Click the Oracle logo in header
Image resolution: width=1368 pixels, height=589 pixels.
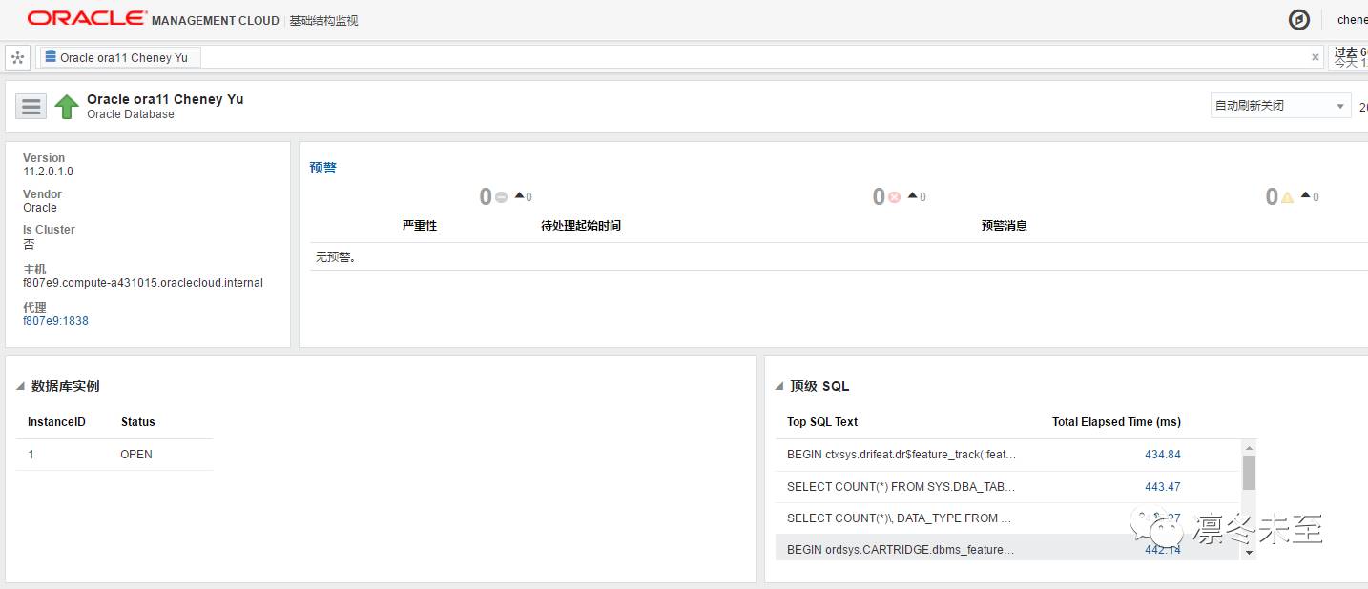tap(87, 19)
